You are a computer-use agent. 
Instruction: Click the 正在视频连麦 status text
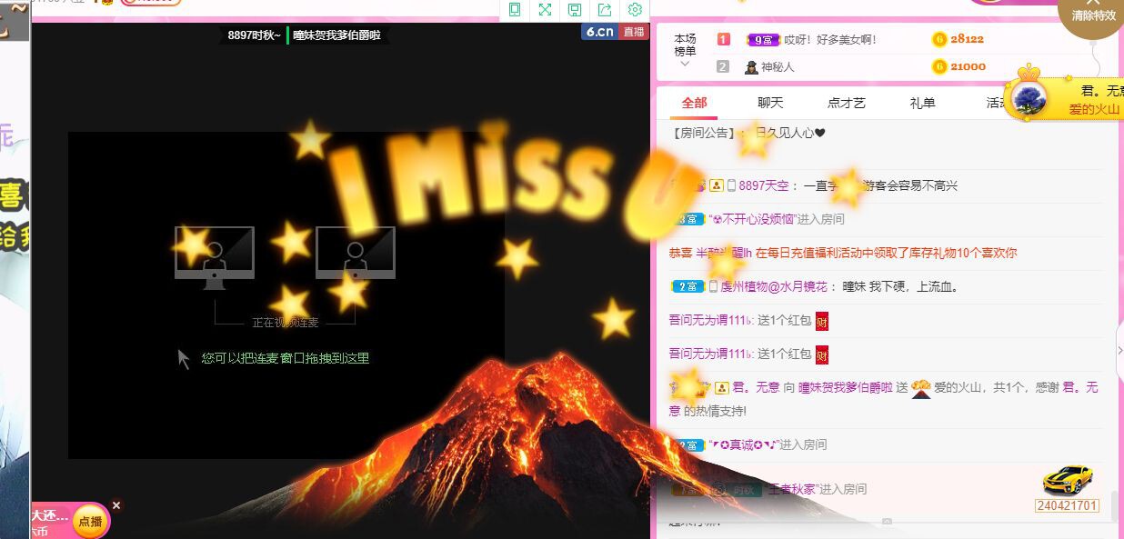point(286,323)
